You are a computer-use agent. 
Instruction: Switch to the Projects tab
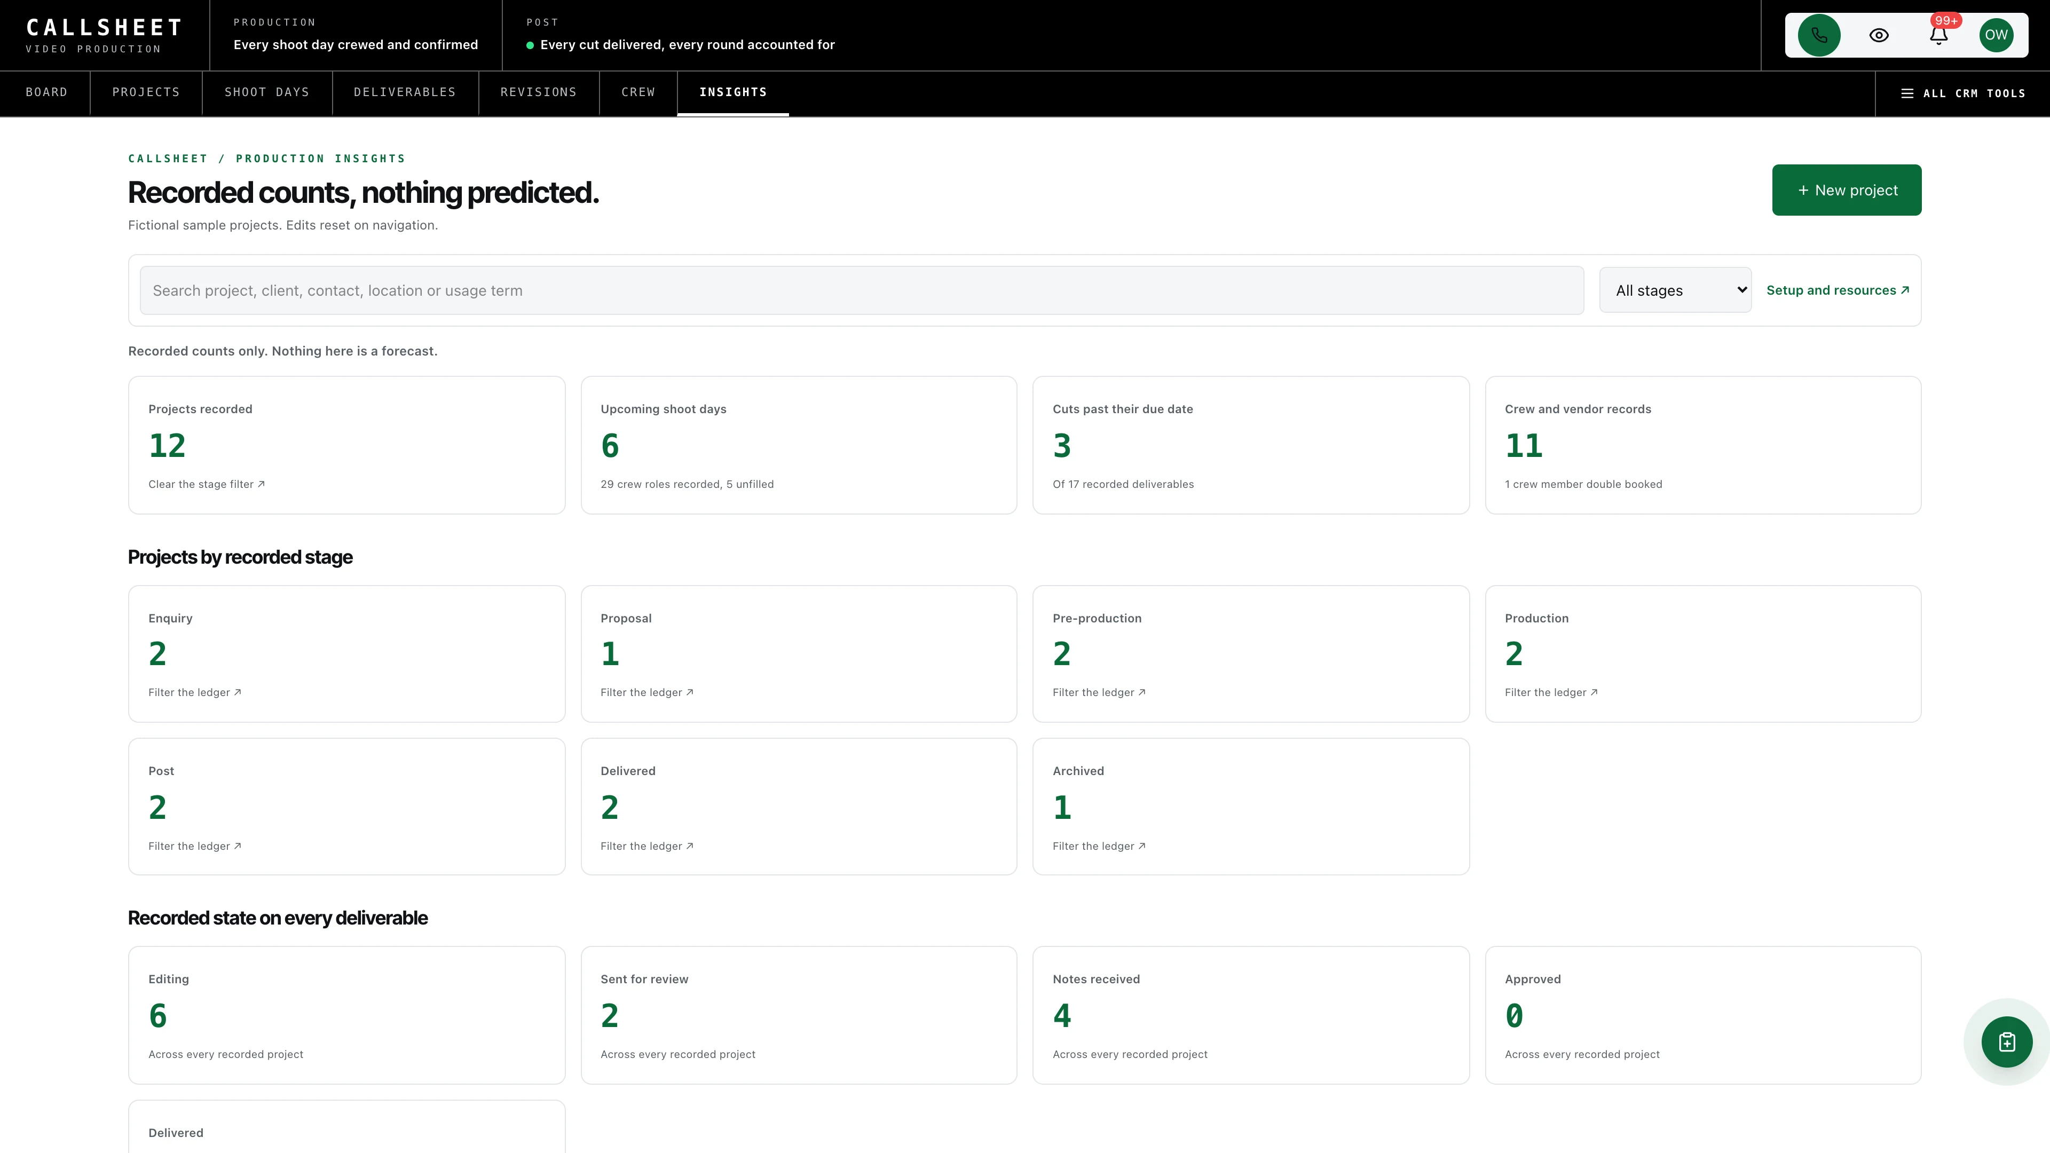point(146,92)
